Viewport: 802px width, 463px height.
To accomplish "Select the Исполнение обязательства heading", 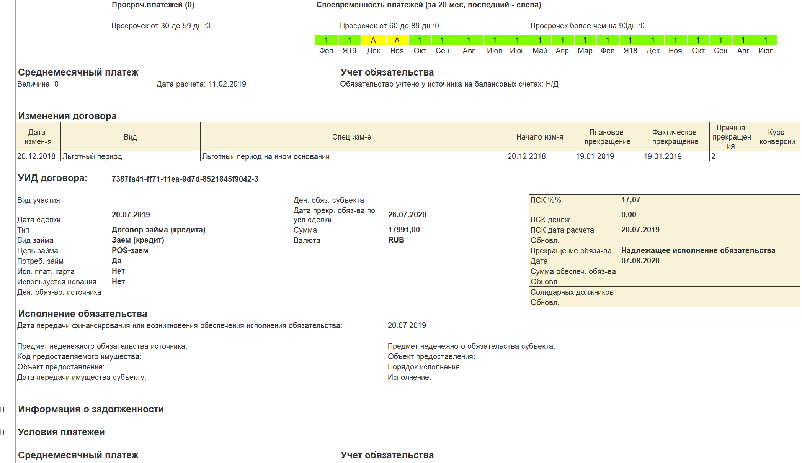I will click(82, 314).
